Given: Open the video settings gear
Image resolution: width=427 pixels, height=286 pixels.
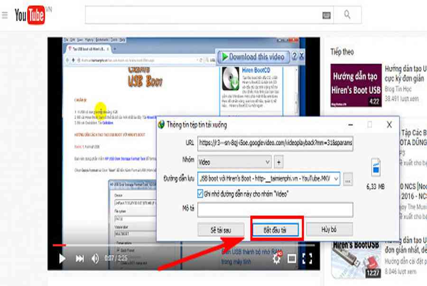Looking at the screenshot, I should pos(277,258).
